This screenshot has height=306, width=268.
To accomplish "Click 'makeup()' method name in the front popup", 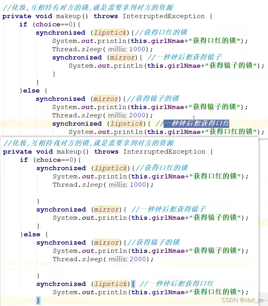I will [73, 152].
